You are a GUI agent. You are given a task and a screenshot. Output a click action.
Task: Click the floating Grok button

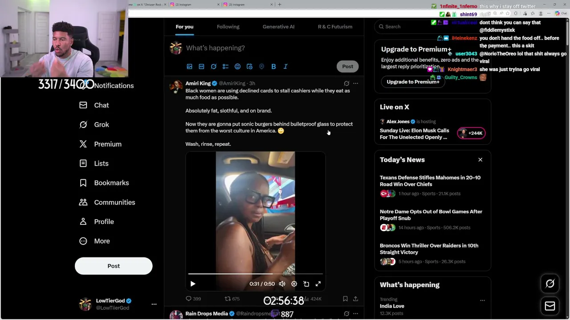(x=550, y=284)
